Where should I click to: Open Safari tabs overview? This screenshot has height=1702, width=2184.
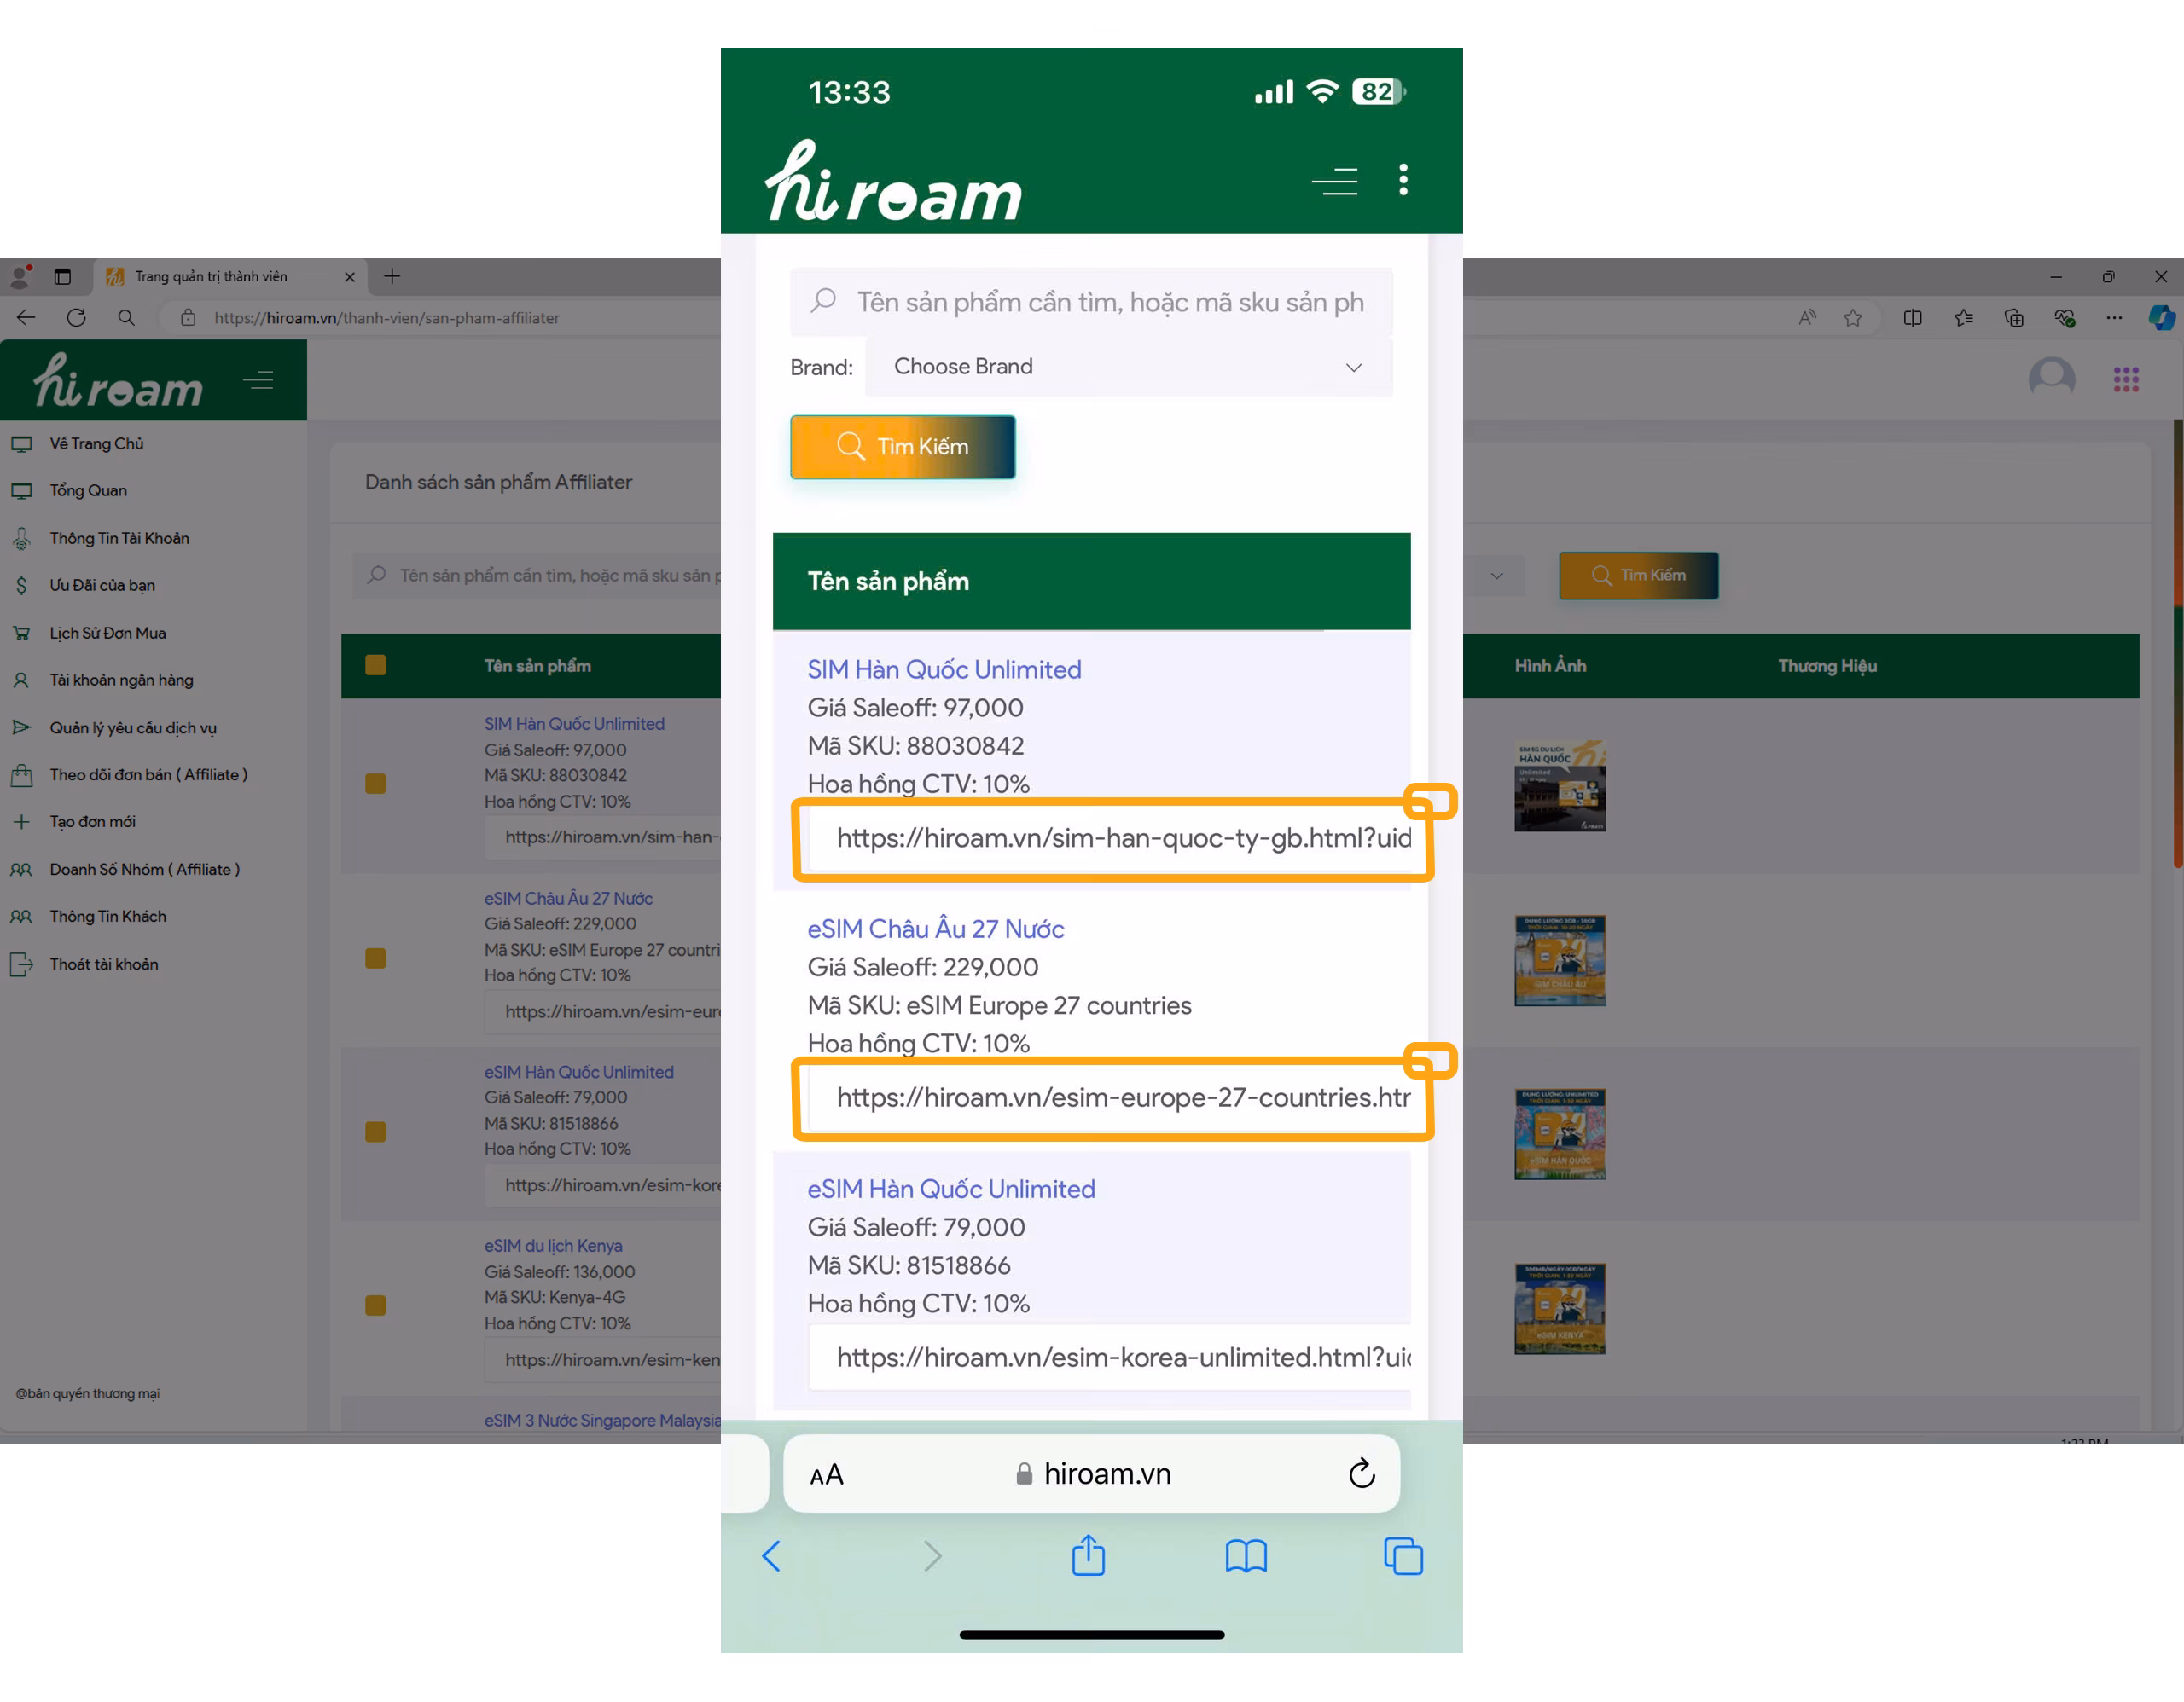(x=1403, y=1555)
